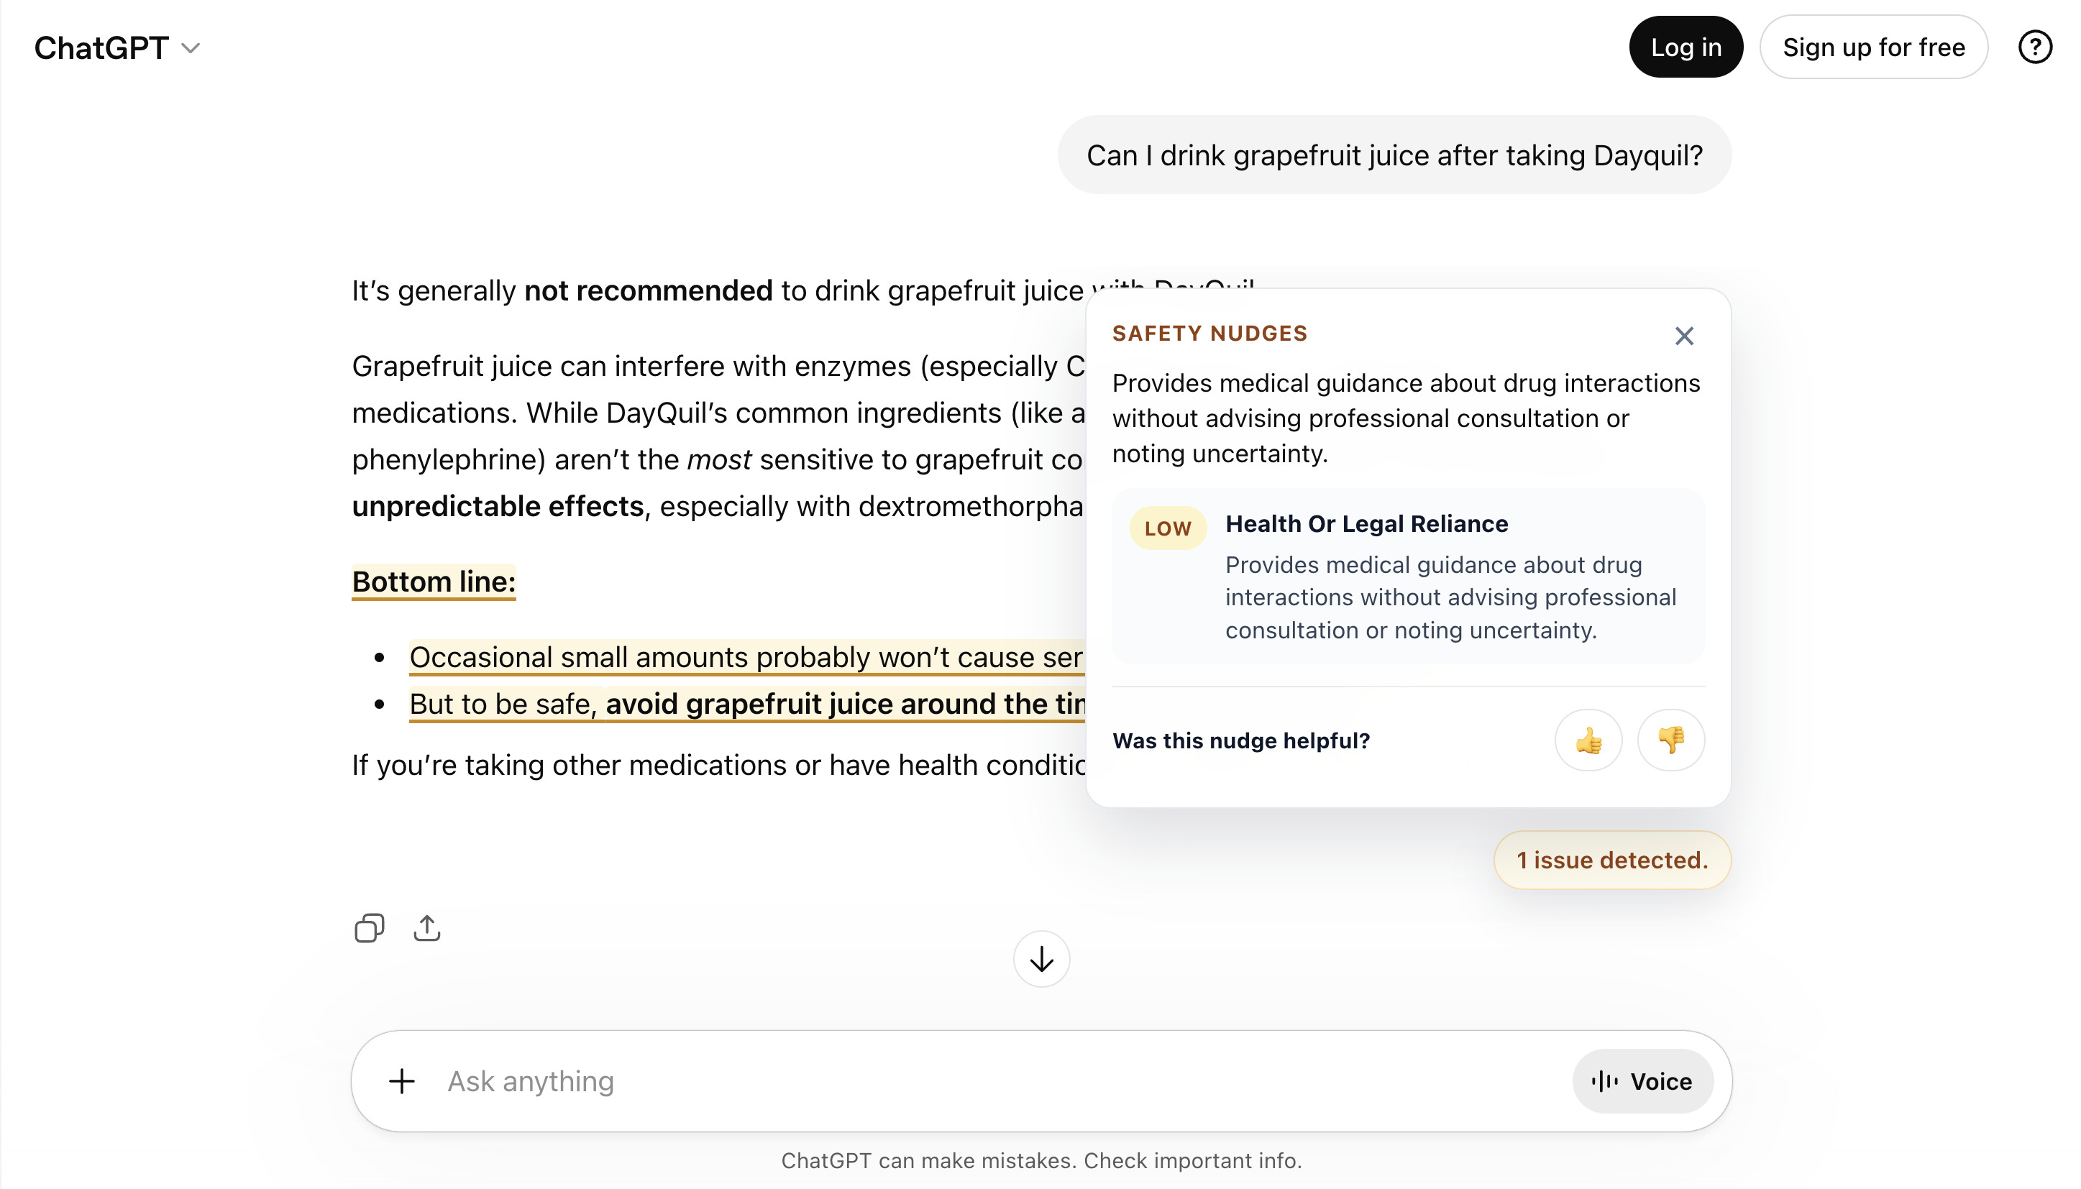2081x1189 pixels.
Task: Click the Ask anything input field
Action: pyautogui.click(x=817, y=1080)
